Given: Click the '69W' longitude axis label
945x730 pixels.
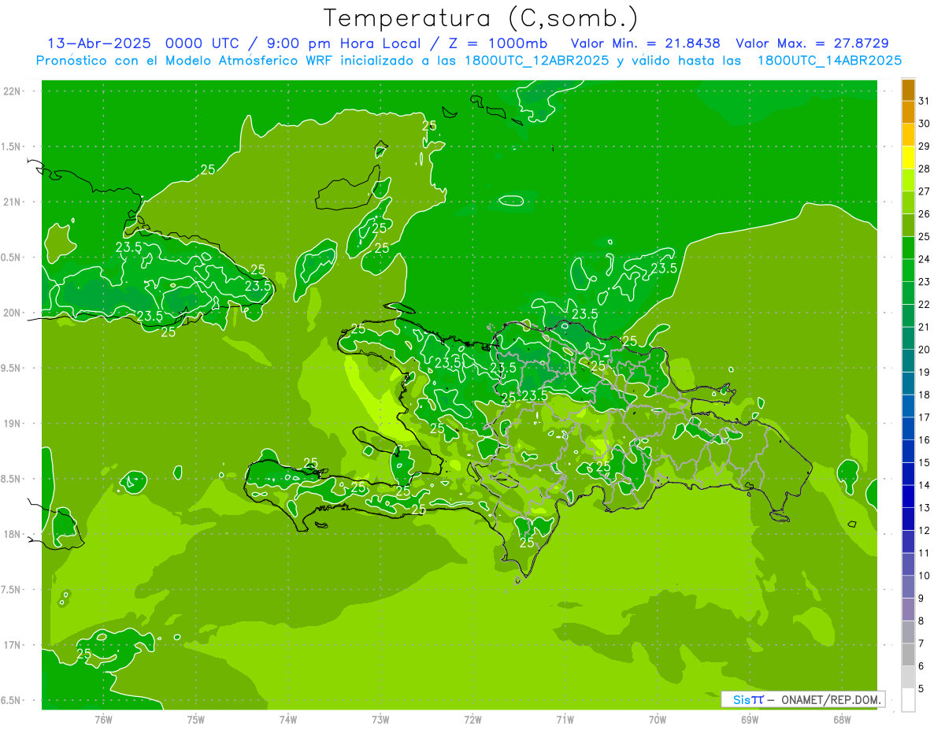Looking at the screenshot, I should 750,720.
